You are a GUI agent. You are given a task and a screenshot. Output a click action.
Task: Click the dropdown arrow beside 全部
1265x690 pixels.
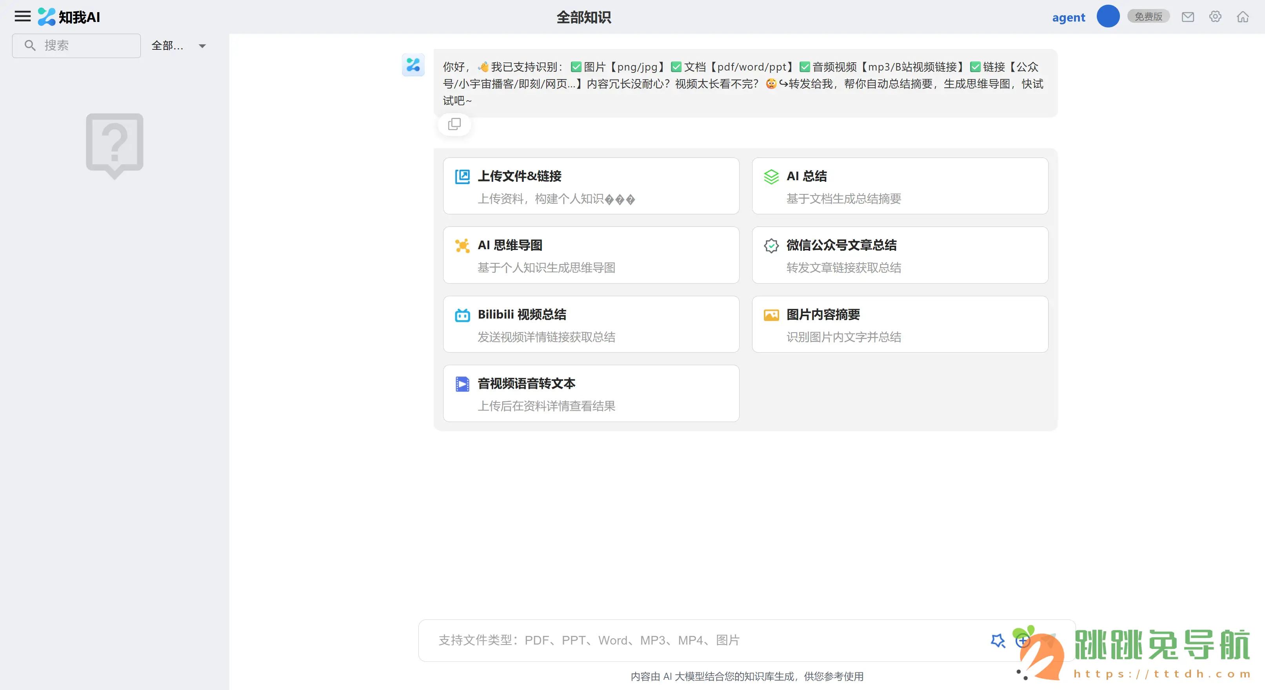pyautogui.click(x=202, y=46)
